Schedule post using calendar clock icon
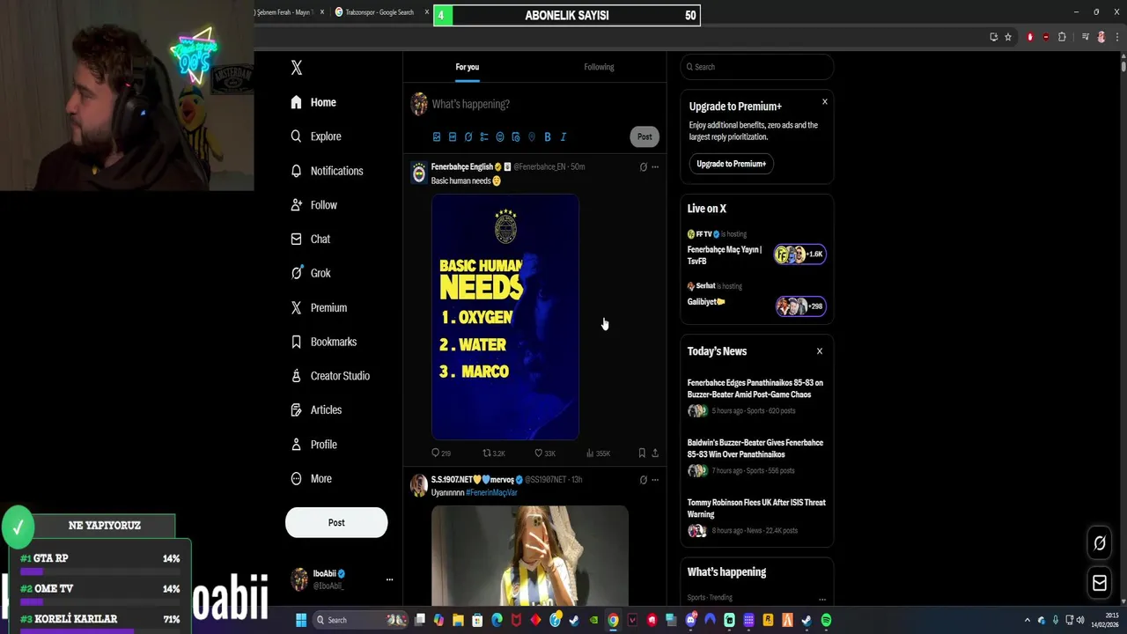 coord(516,137)
